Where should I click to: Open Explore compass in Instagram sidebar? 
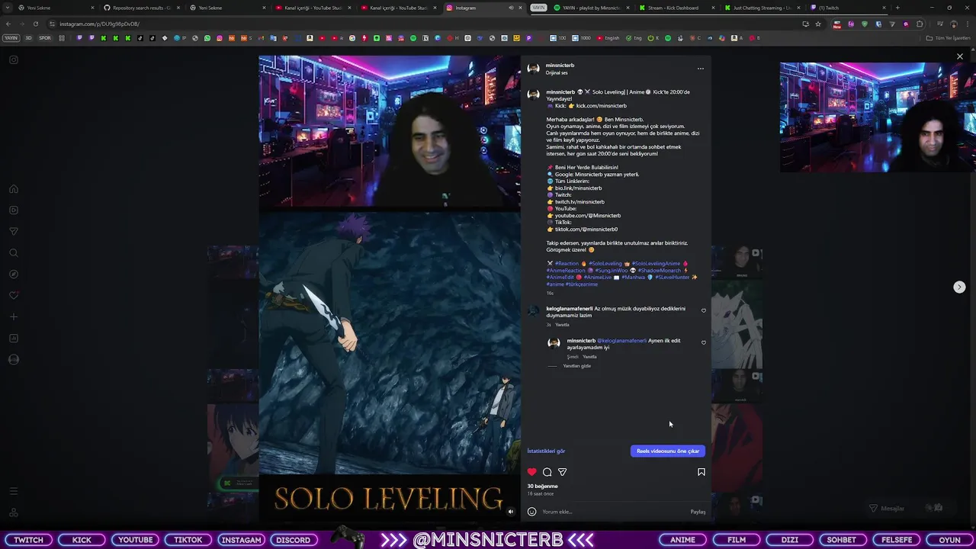pyautogui.click(x=14, y=274)
